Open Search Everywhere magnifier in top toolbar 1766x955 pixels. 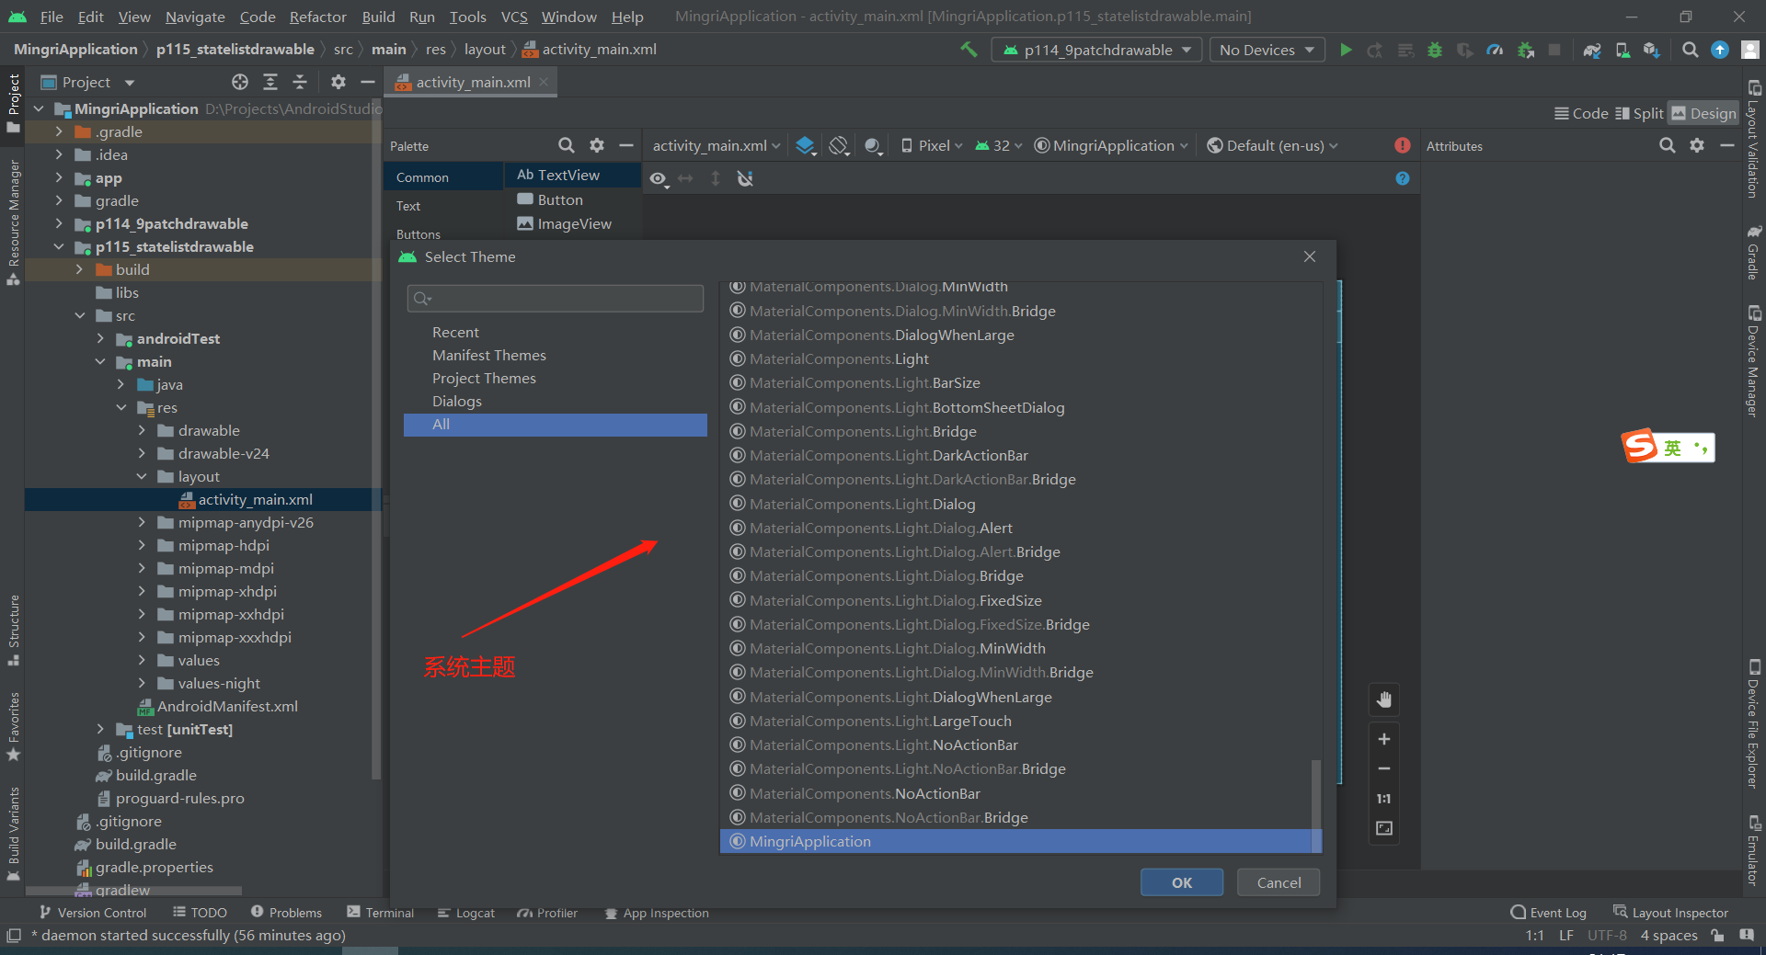click(1690, 50)
